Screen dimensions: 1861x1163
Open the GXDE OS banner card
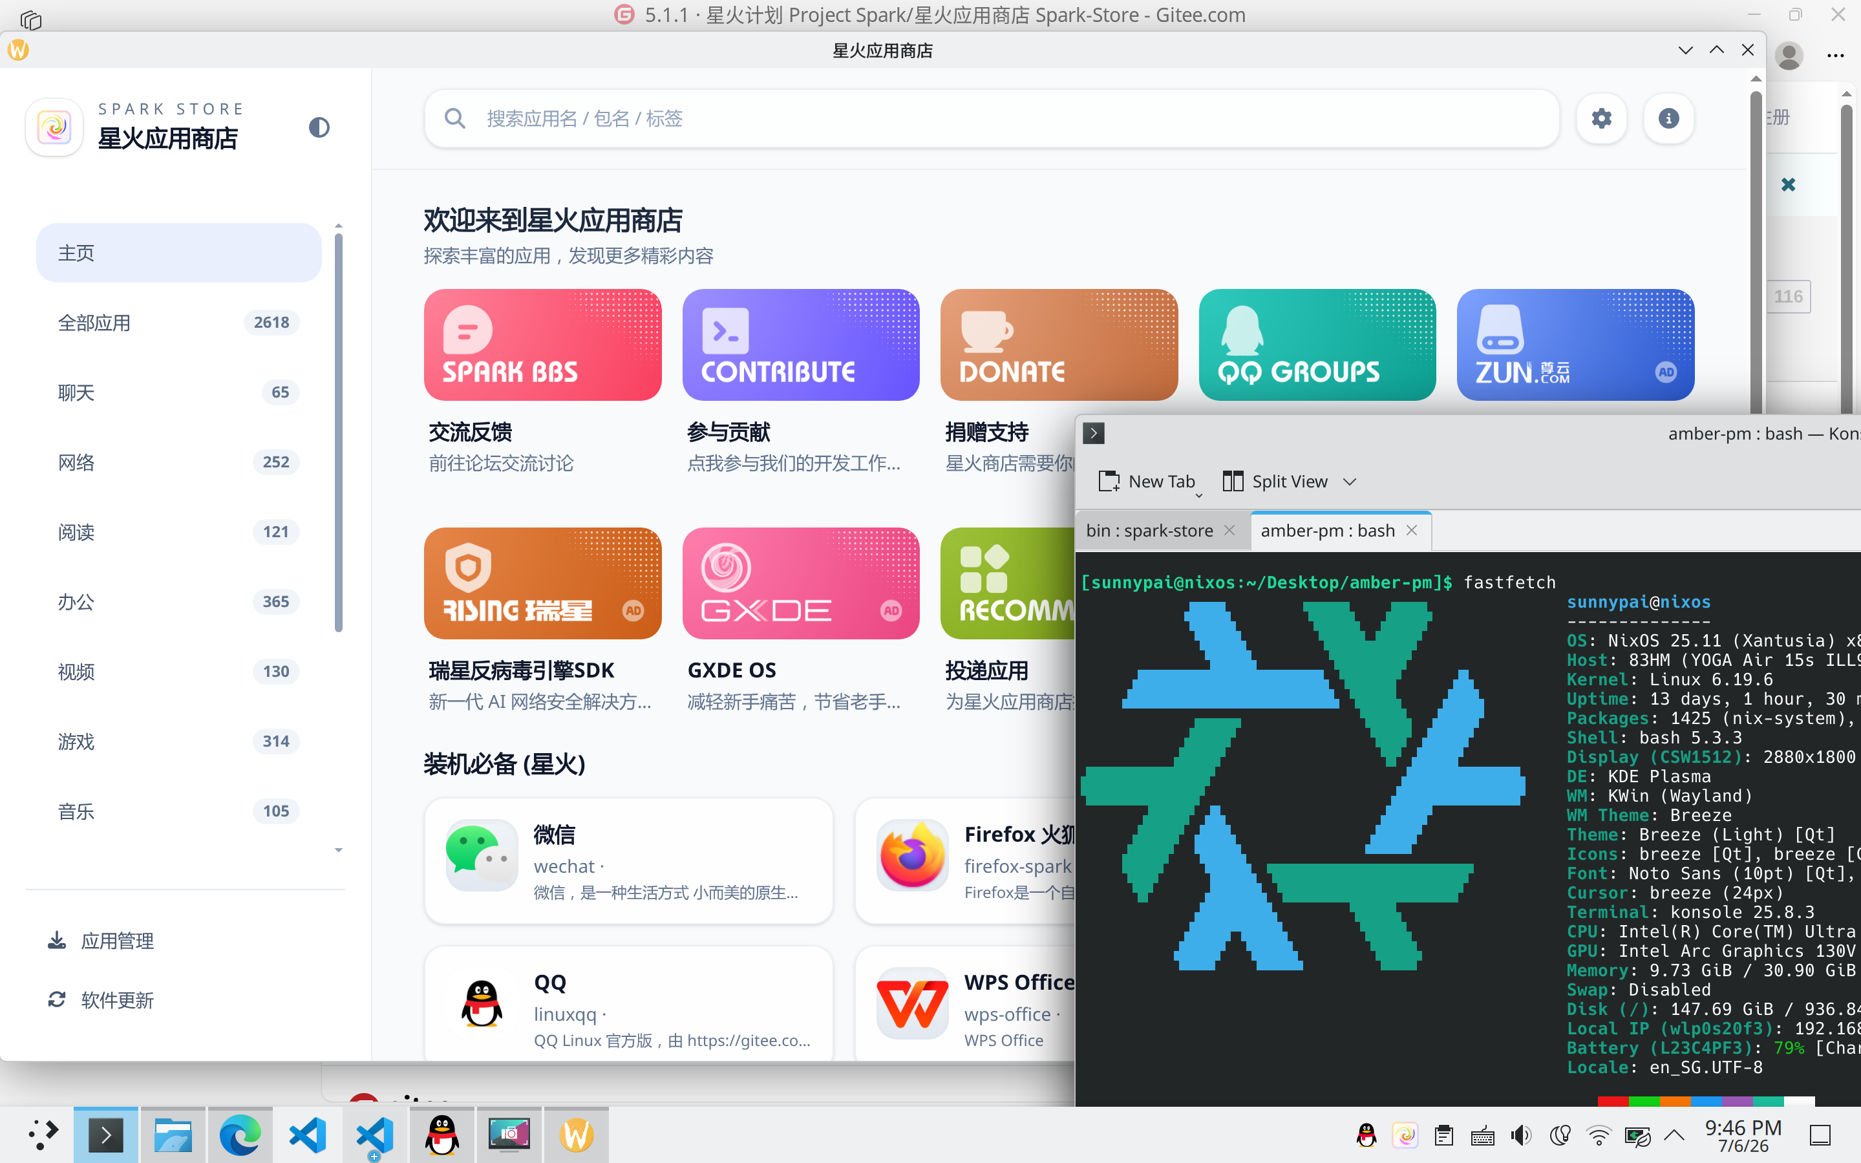tap(800, 583)
